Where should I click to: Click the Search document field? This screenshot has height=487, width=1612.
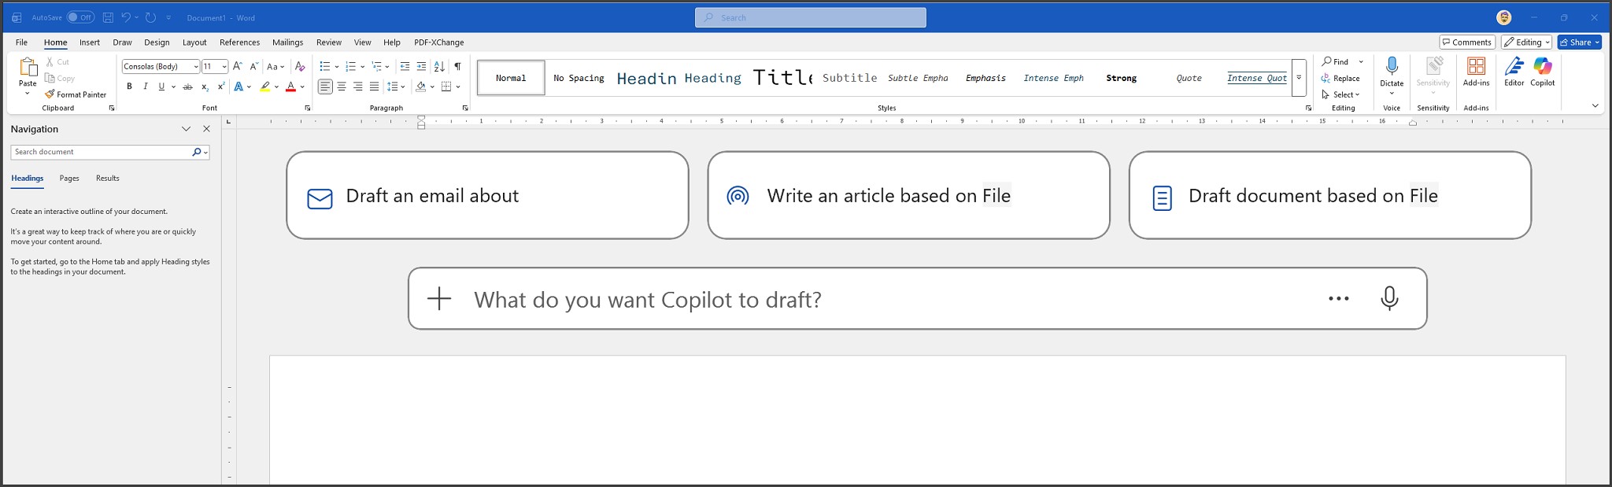pos(101,152)
